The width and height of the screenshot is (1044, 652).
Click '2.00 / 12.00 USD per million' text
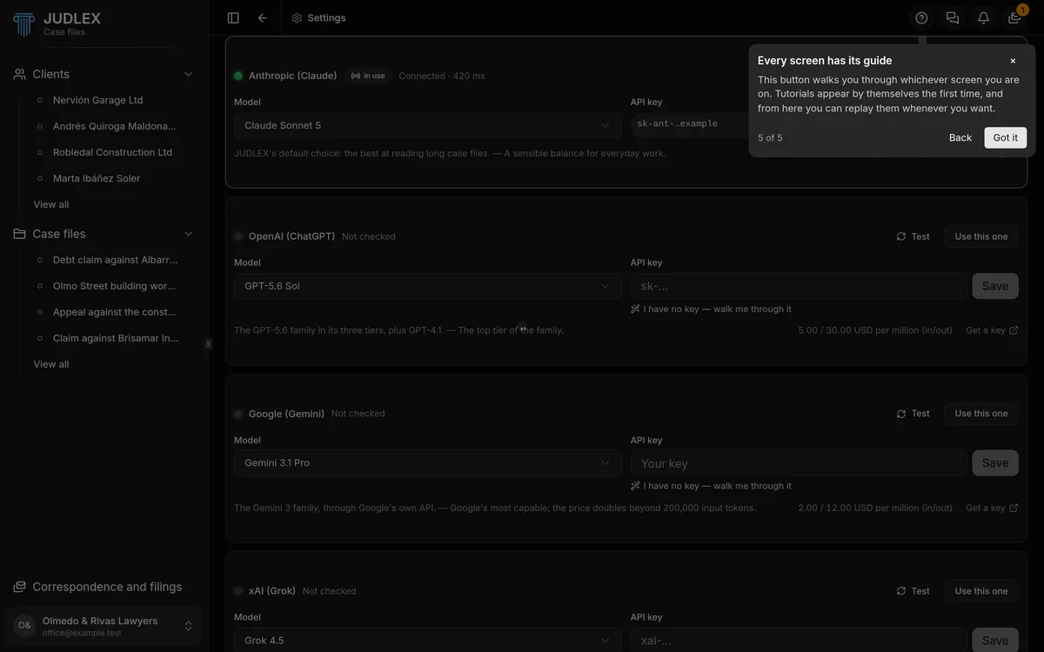click(x=875, y=508)
